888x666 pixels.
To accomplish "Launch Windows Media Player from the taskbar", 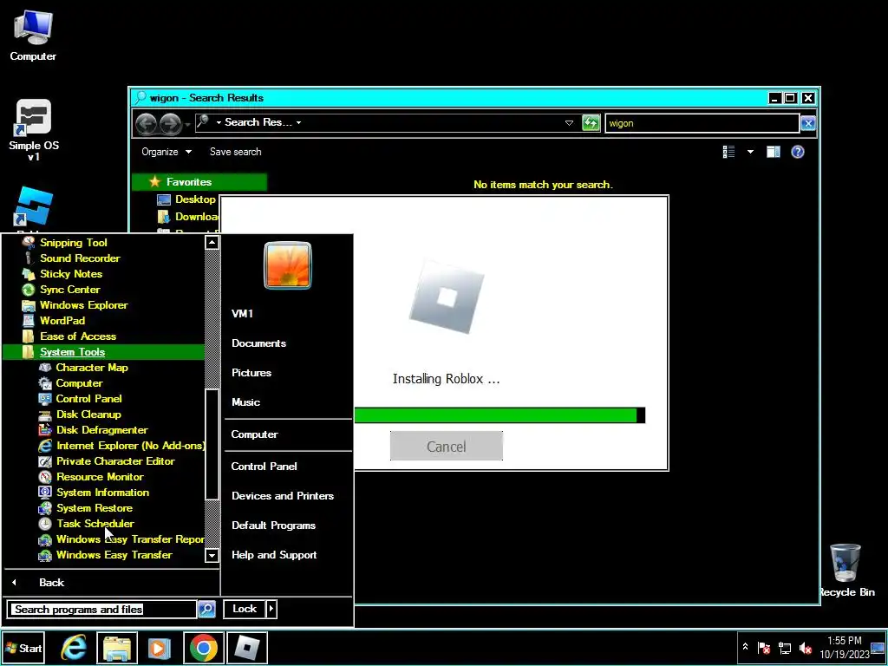I will pyautogui.click(x=160, y=647).
